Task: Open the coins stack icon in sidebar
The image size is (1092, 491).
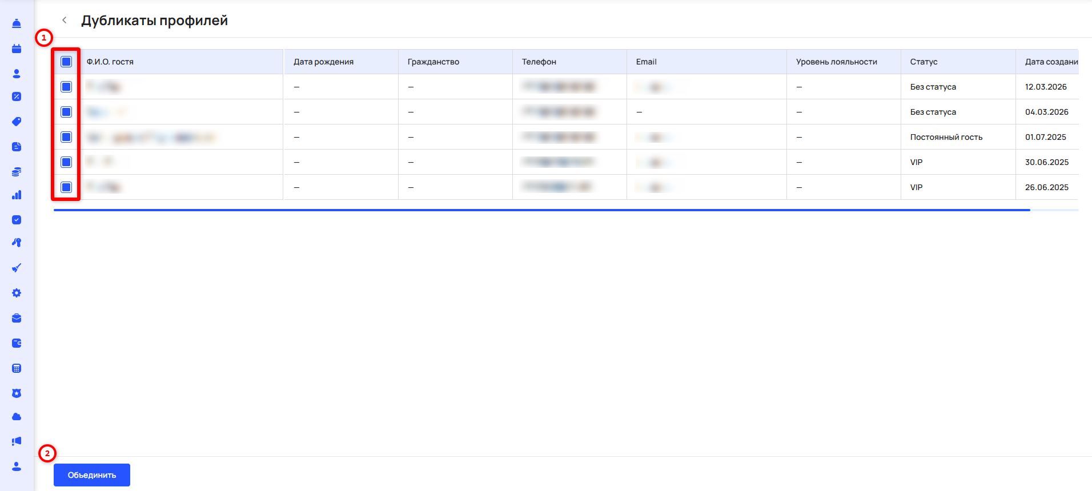Action: 17,172
